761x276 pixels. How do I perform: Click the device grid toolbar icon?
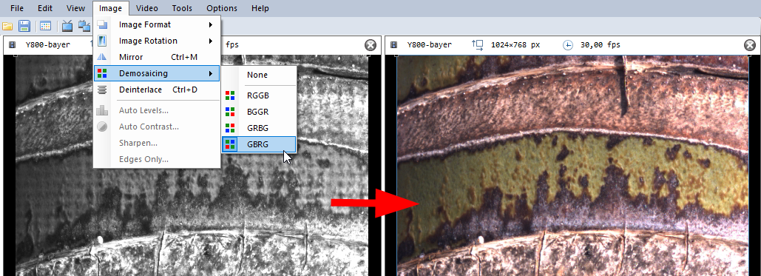pos(46,26)
